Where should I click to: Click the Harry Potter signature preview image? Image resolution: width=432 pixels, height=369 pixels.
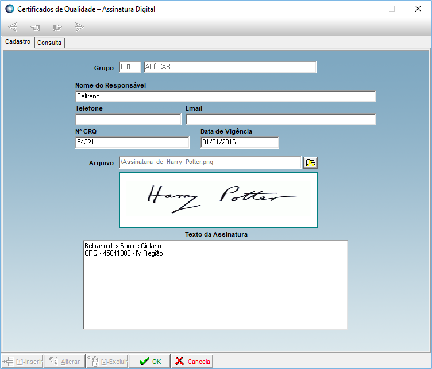pyautogui.click(x=218, y=200)
